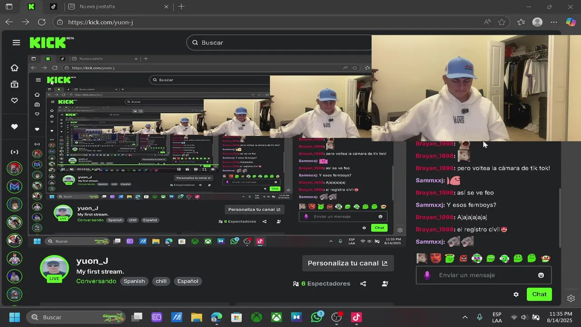Screen dimensions: 581x327
Task: Insert the hamster emote into chat
Action: (x=422, y=258)
